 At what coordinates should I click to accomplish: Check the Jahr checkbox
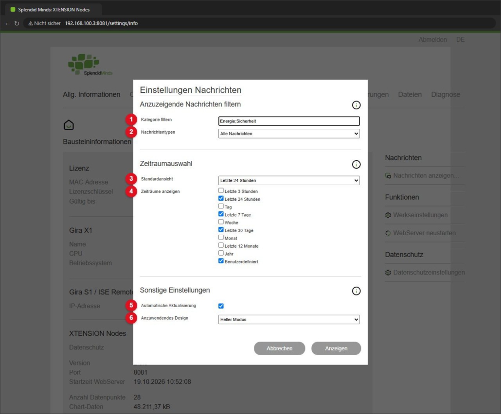tap(221, 253)
